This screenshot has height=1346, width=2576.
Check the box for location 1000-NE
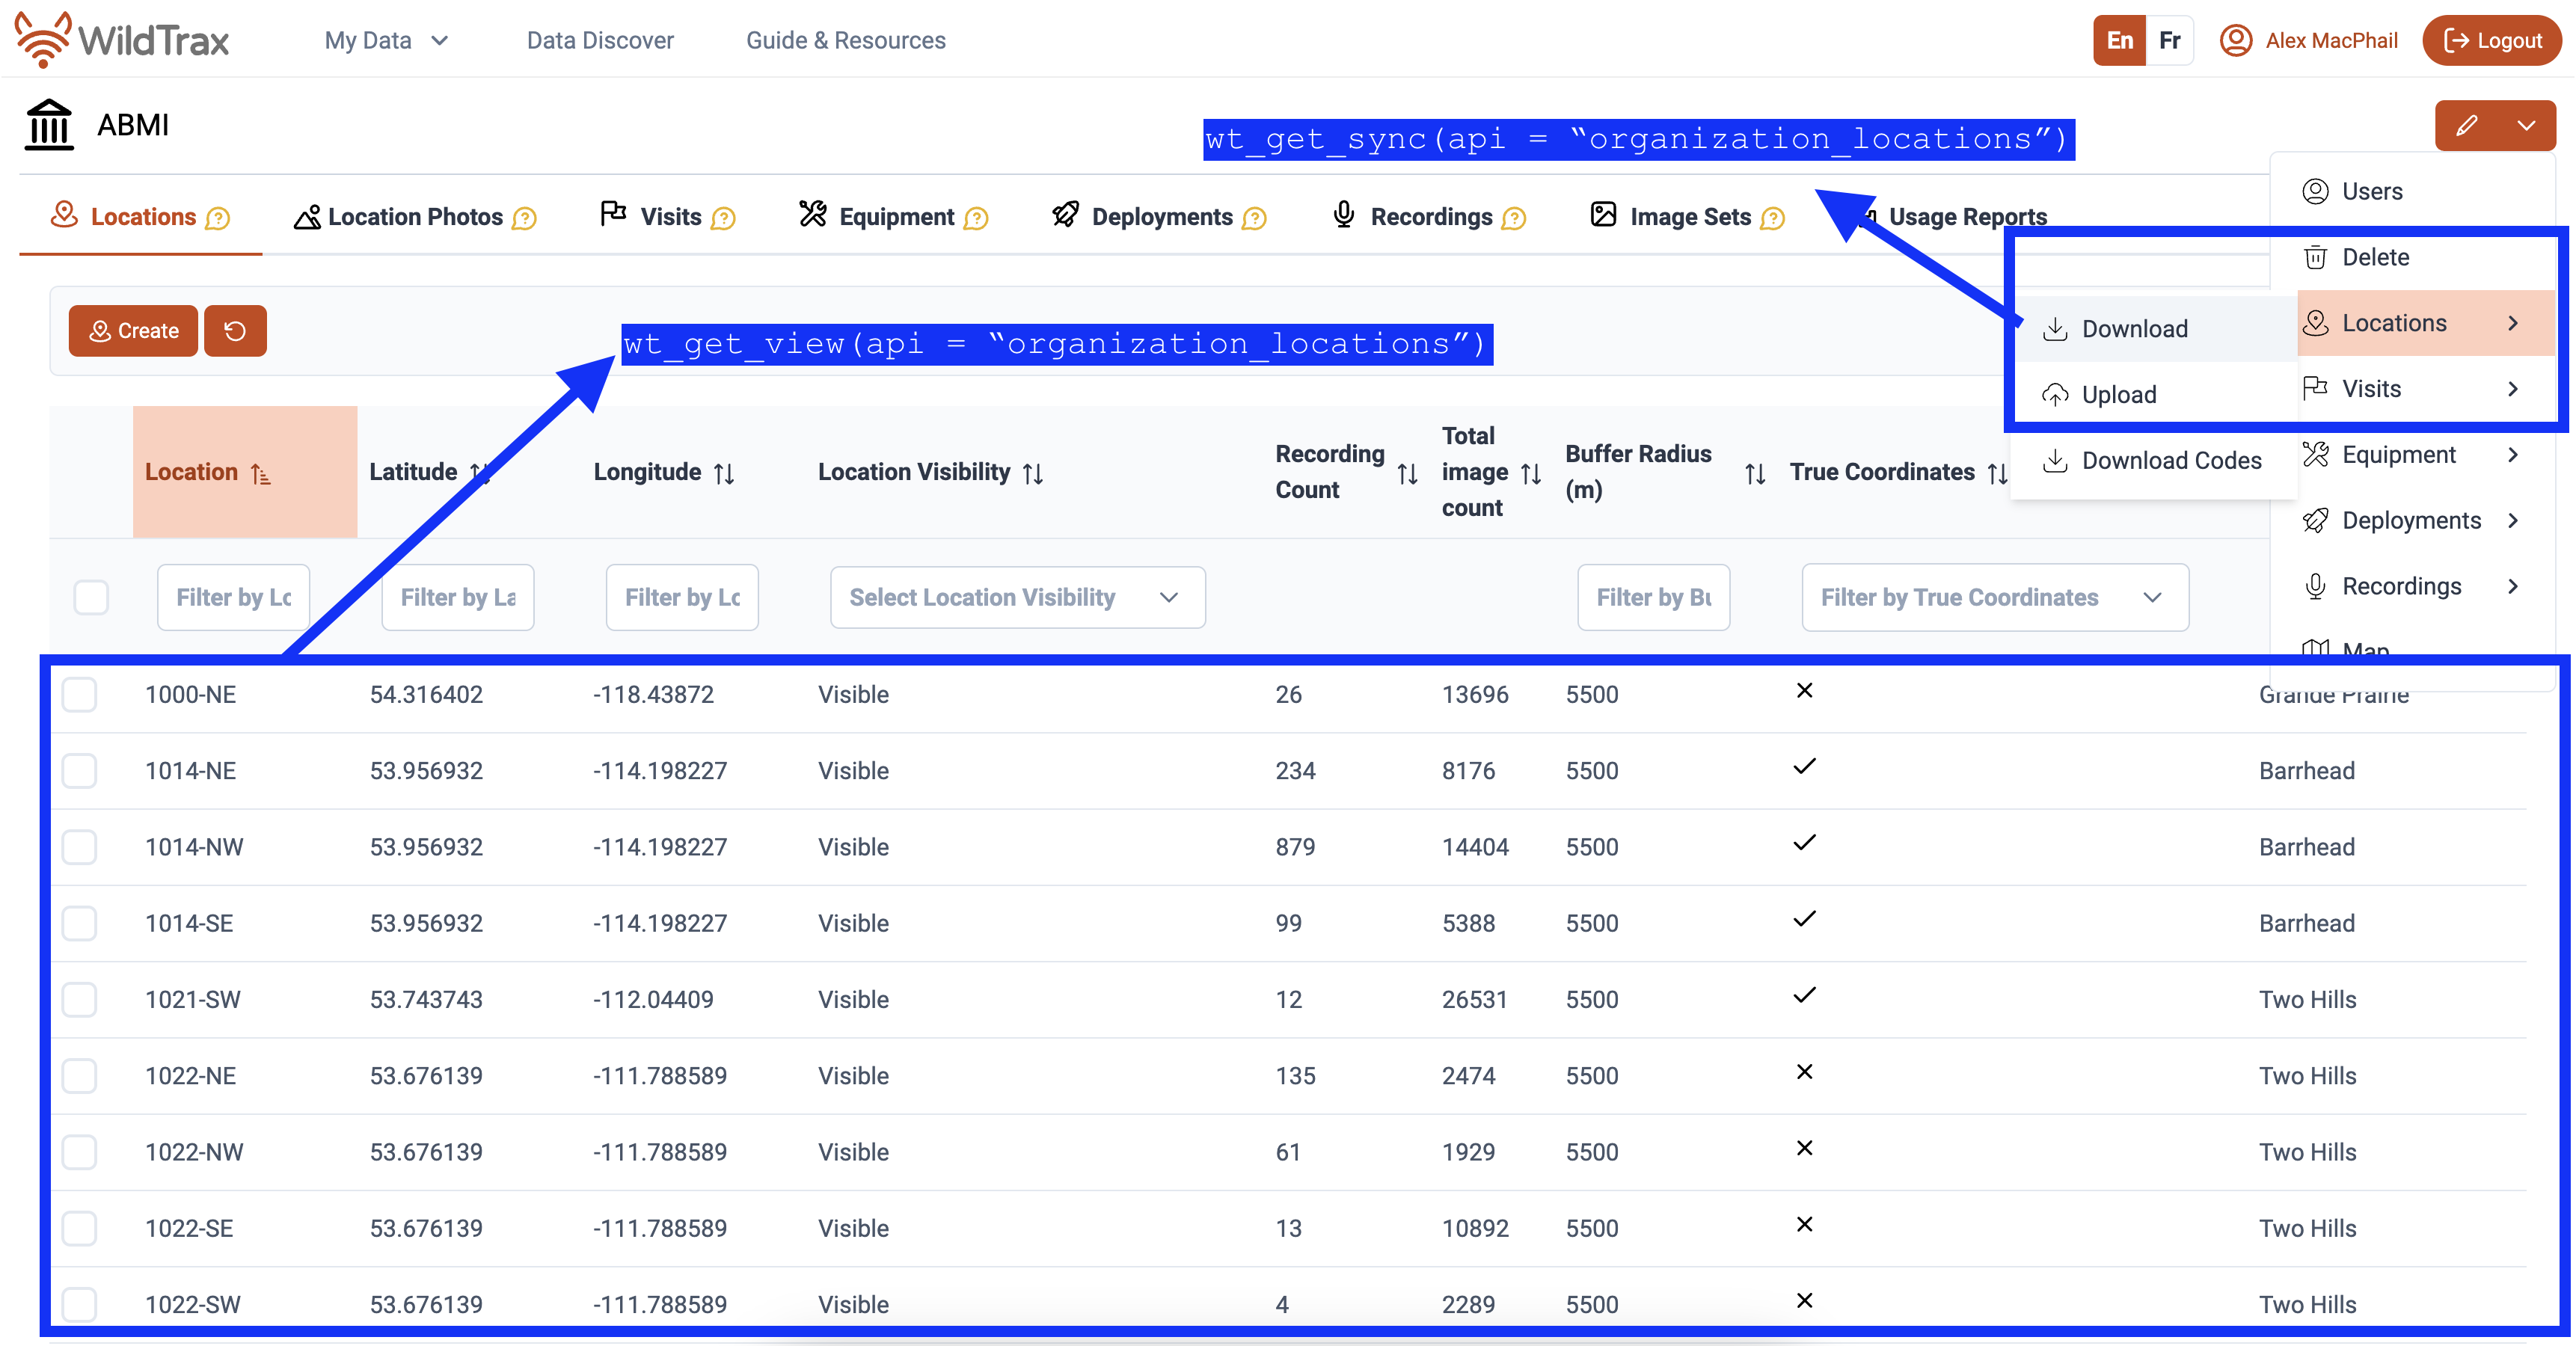[80, 694]
